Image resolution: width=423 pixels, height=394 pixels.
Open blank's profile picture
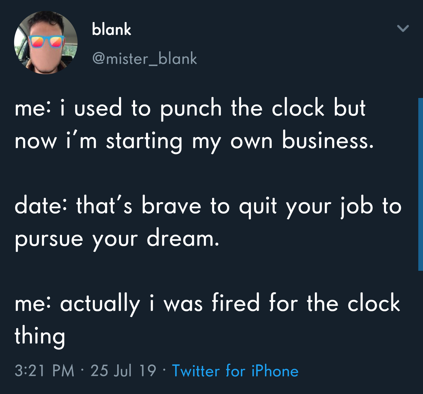click(x=46, y=43)
